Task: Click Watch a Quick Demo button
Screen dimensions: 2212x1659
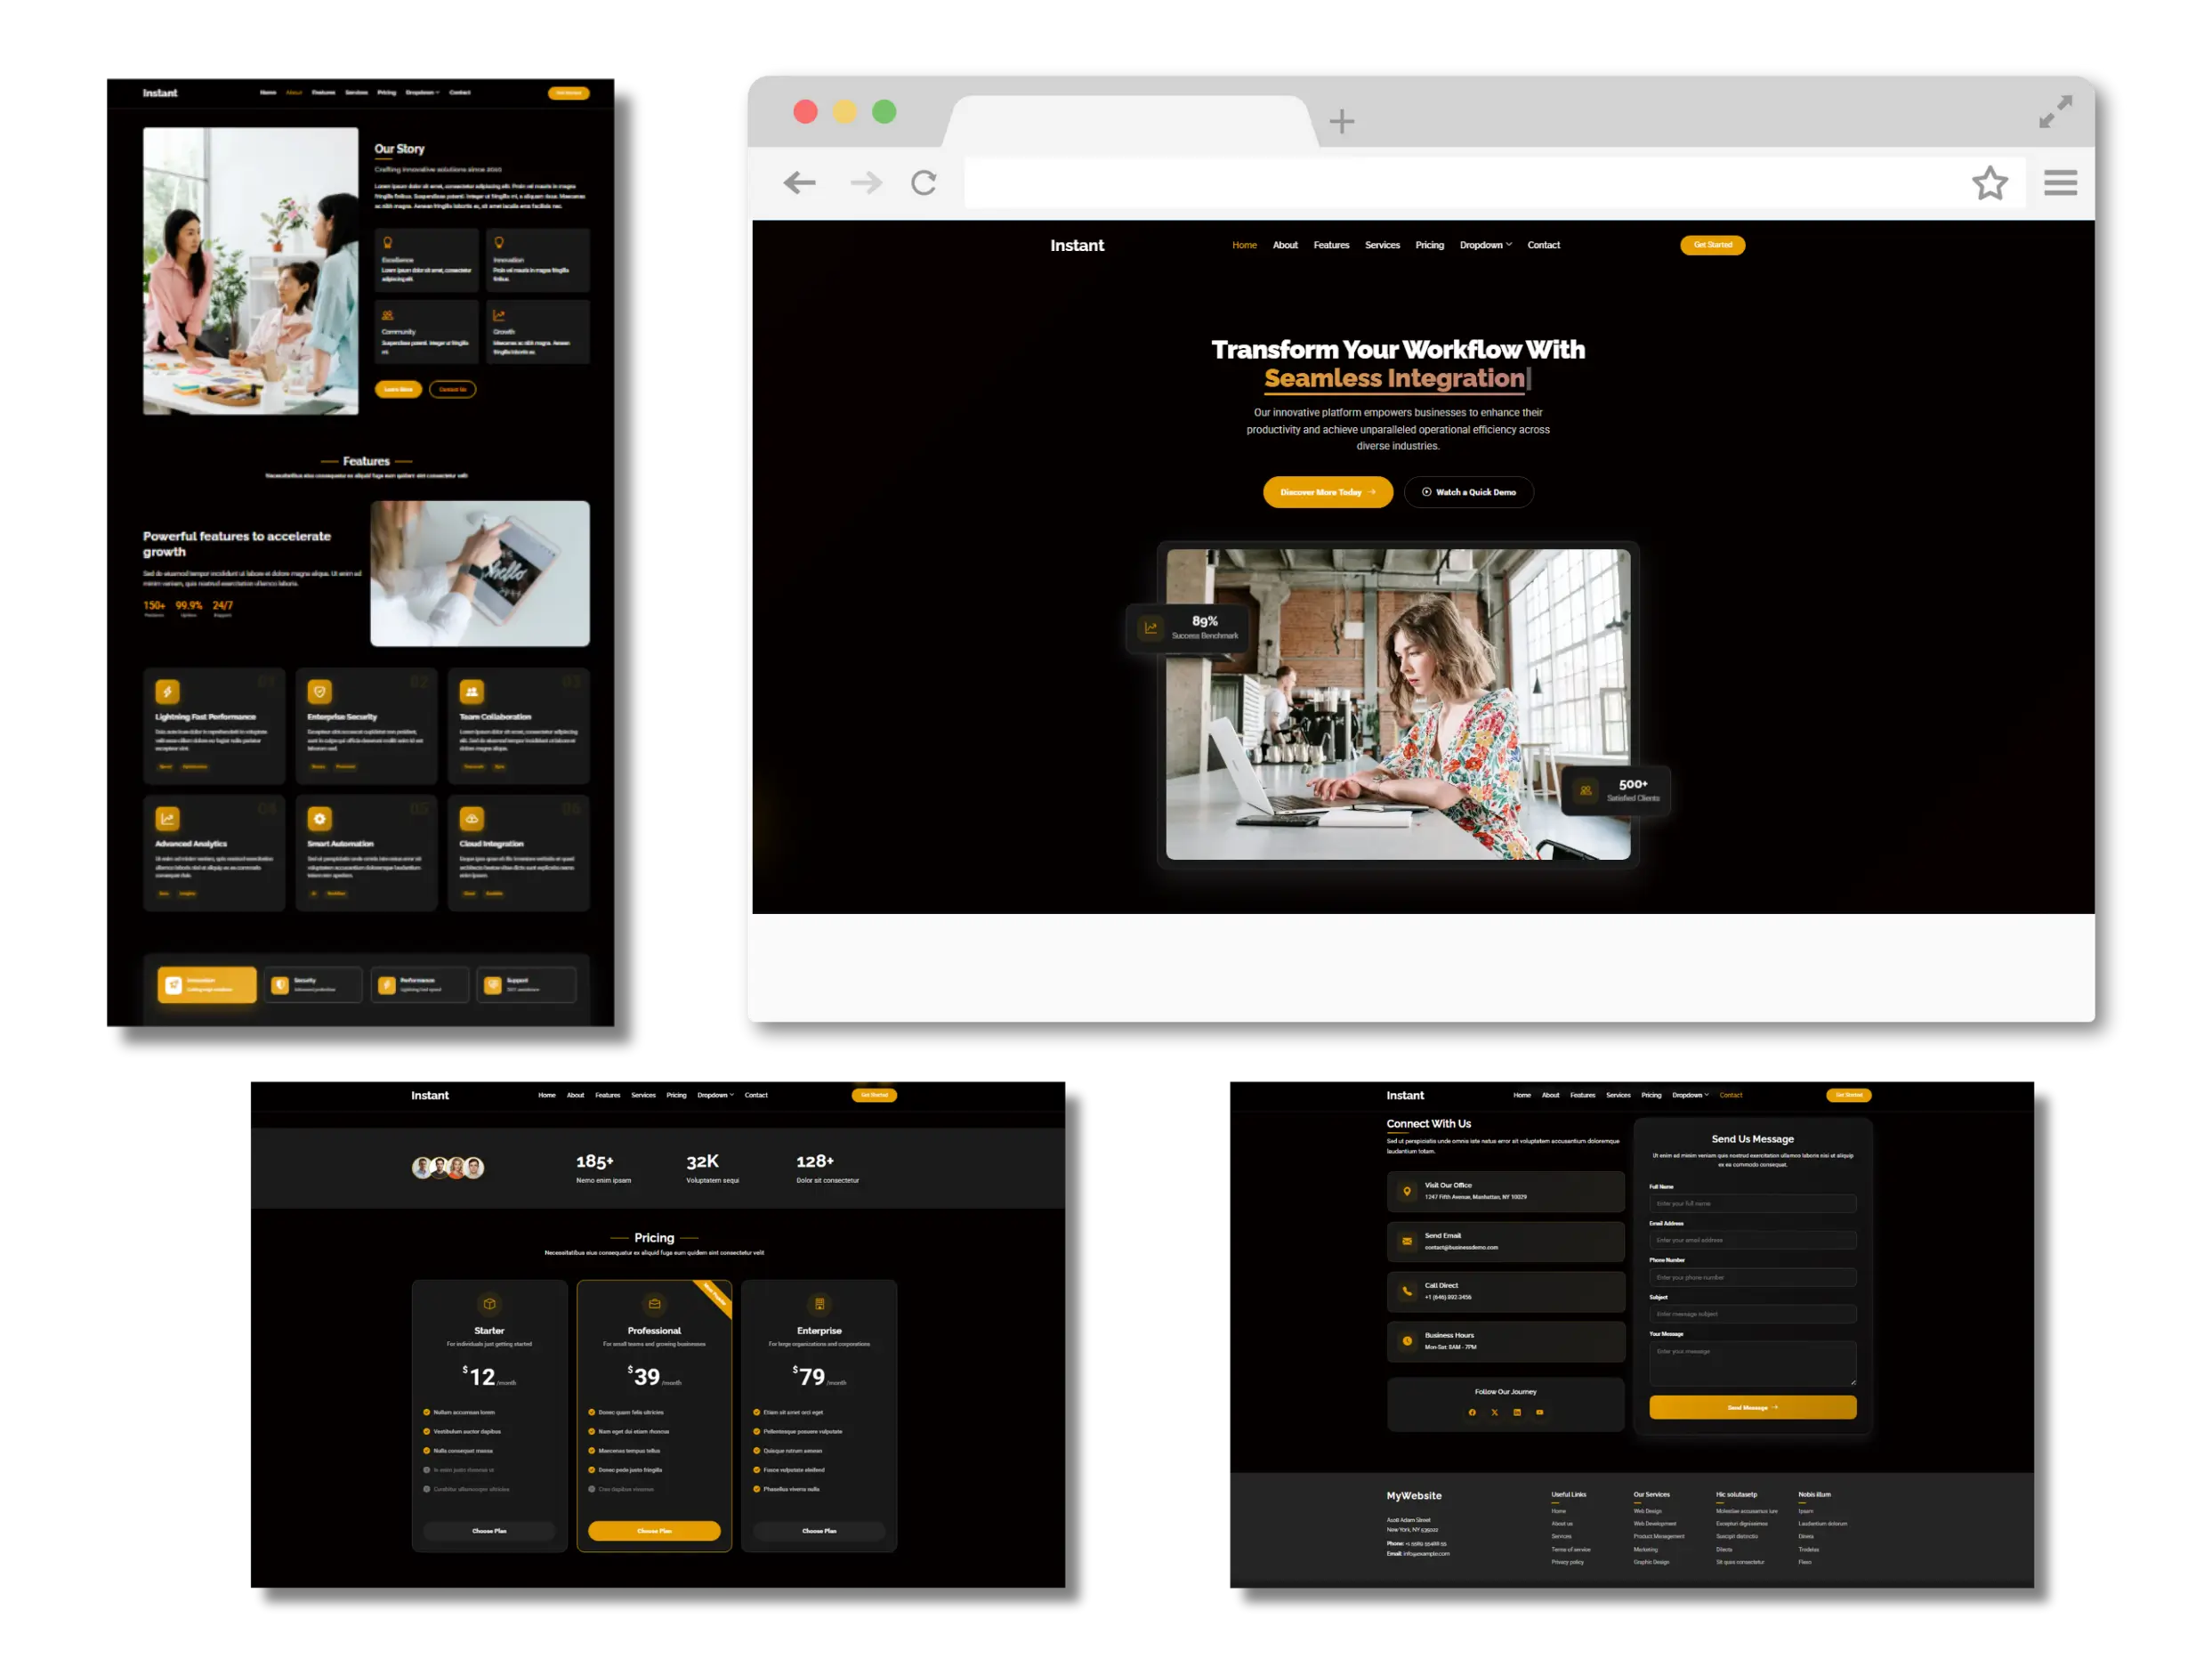Action: 1468,492
